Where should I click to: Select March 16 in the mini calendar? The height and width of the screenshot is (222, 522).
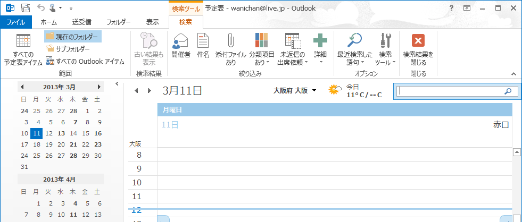pyautogui.click(x=98, y=134)
